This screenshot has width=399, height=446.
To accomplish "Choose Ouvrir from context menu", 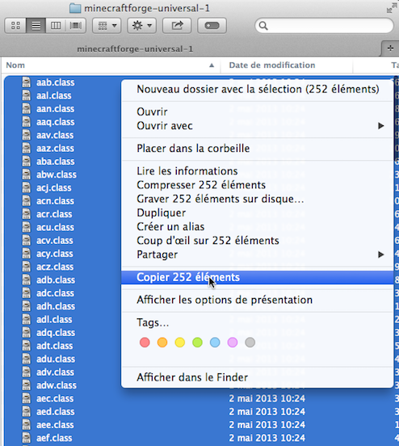I will tap(258, 111).
